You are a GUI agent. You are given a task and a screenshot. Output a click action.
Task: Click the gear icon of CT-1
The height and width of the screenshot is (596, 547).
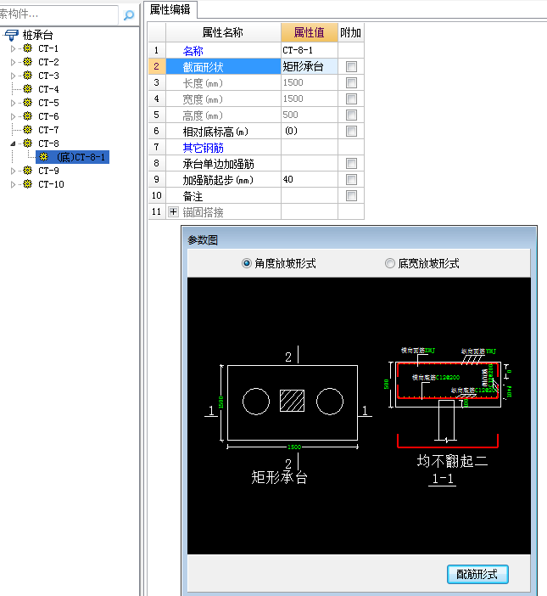27,48
